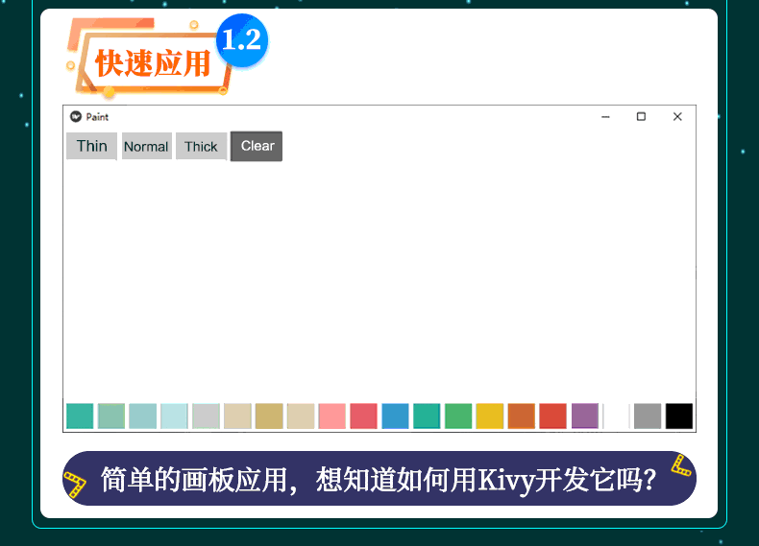This screenshot has height=546, width=759.
Task: Minimize the Paint window
Action: pos(605,117)
